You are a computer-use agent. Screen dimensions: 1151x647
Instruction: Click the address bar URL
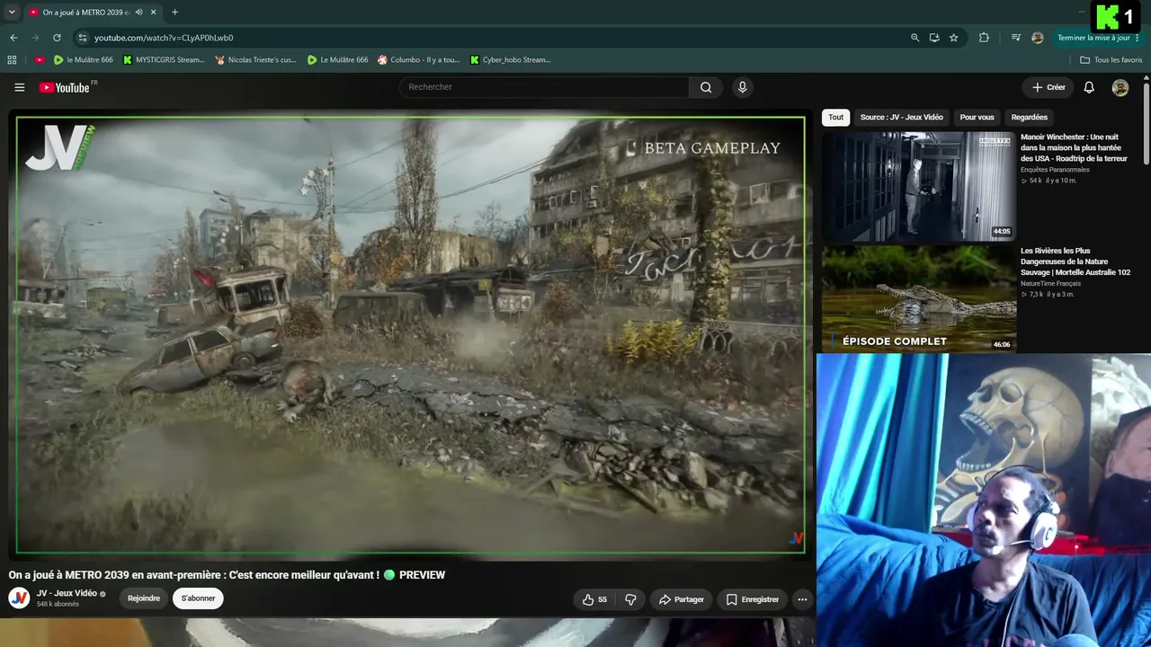point(164,38)
